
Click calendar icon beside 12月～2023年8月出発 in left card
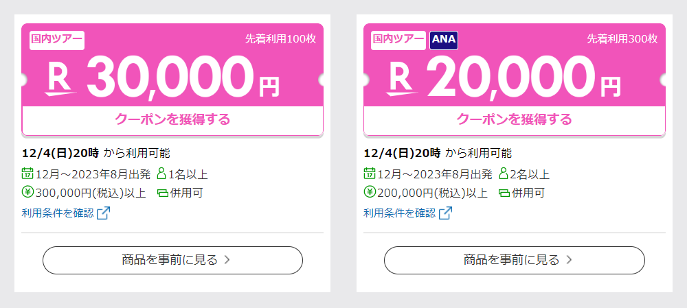click(27, 174)
